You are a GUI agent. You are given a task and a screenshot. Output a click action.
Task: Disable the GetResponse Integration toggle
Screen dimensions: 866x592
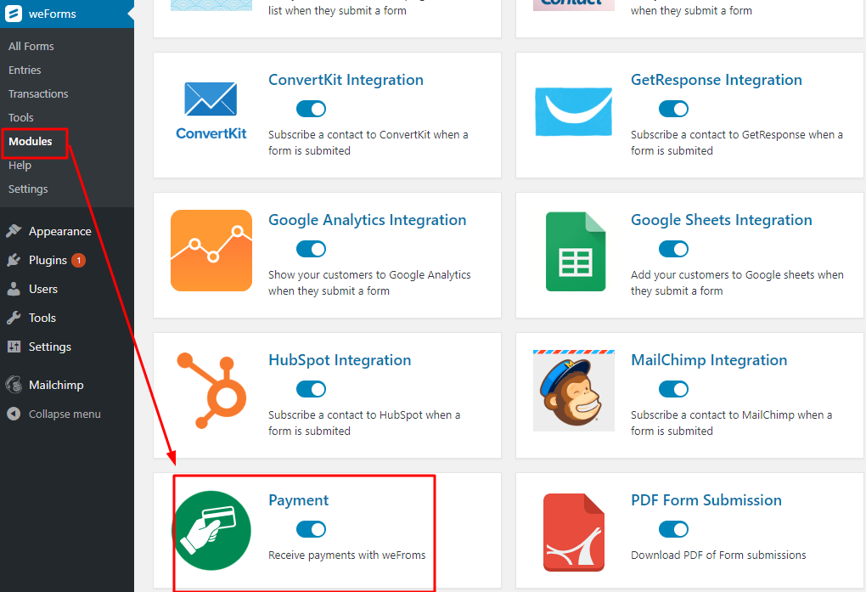coord(673,109)
